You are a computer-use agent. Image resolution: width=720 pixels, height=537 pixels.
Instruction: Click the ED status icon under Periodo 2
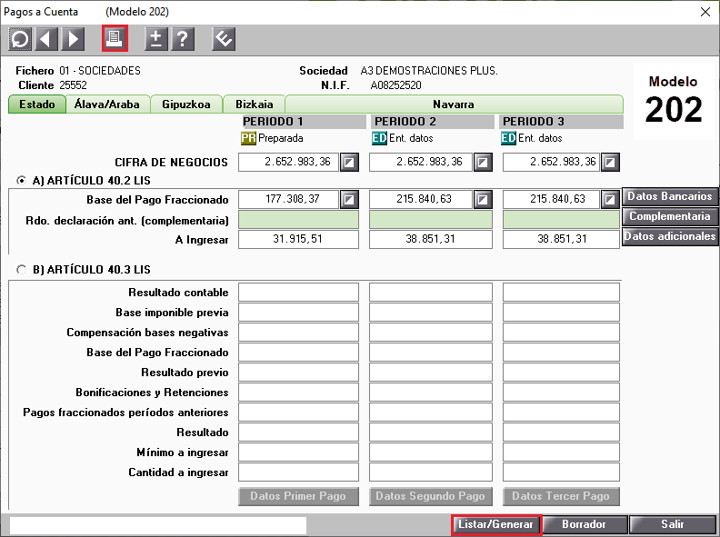pyautogui.click(x=380, y=138)
